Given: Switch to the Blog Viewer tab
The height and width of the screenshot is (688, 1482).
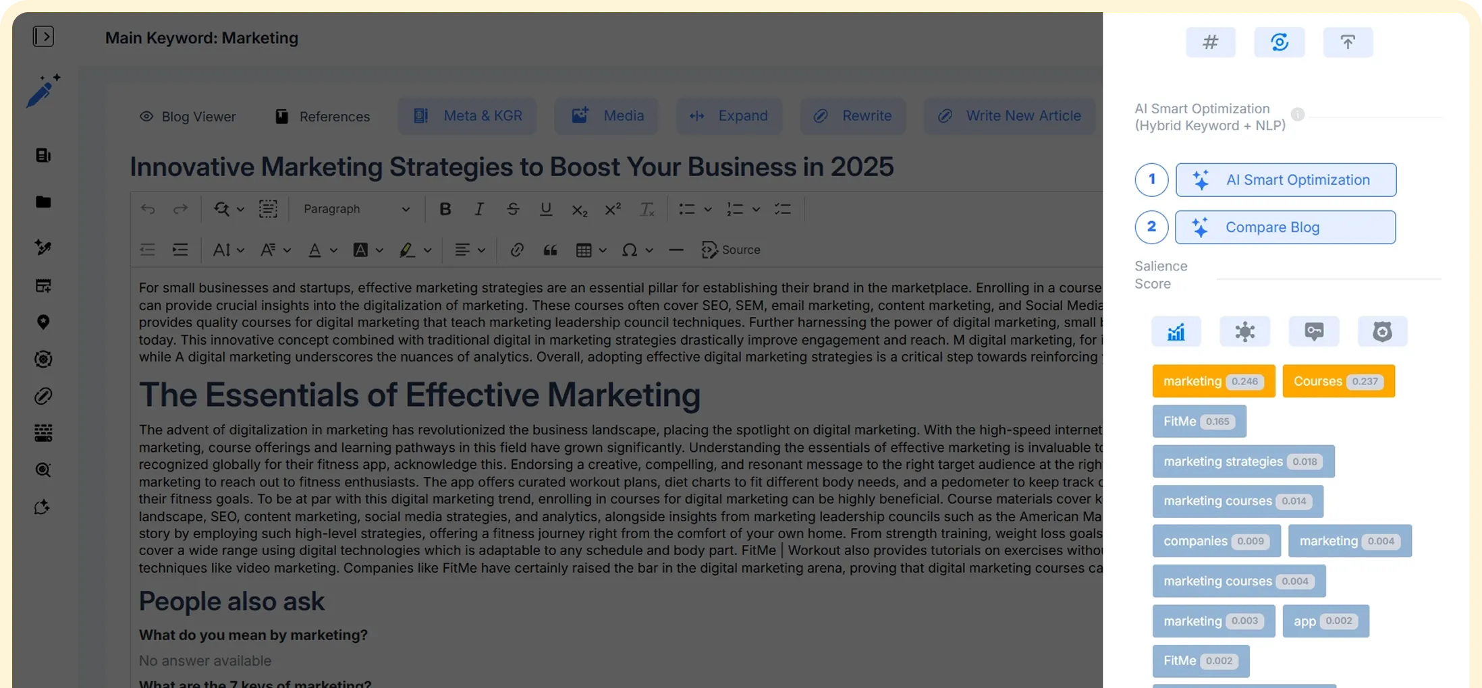Looking at the screenshot, I should [x=188, y=117].
